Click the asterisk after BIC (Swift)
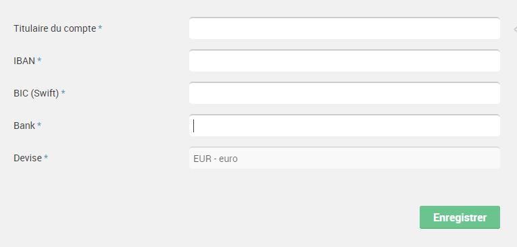Viewport: 517px width, 247px height. click(64, 92)
